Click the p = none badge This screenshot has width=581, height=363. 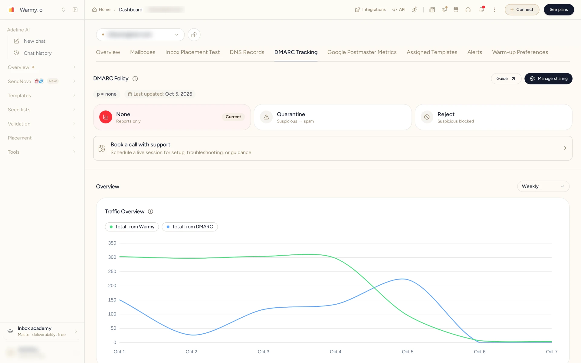tap(107, 94)
